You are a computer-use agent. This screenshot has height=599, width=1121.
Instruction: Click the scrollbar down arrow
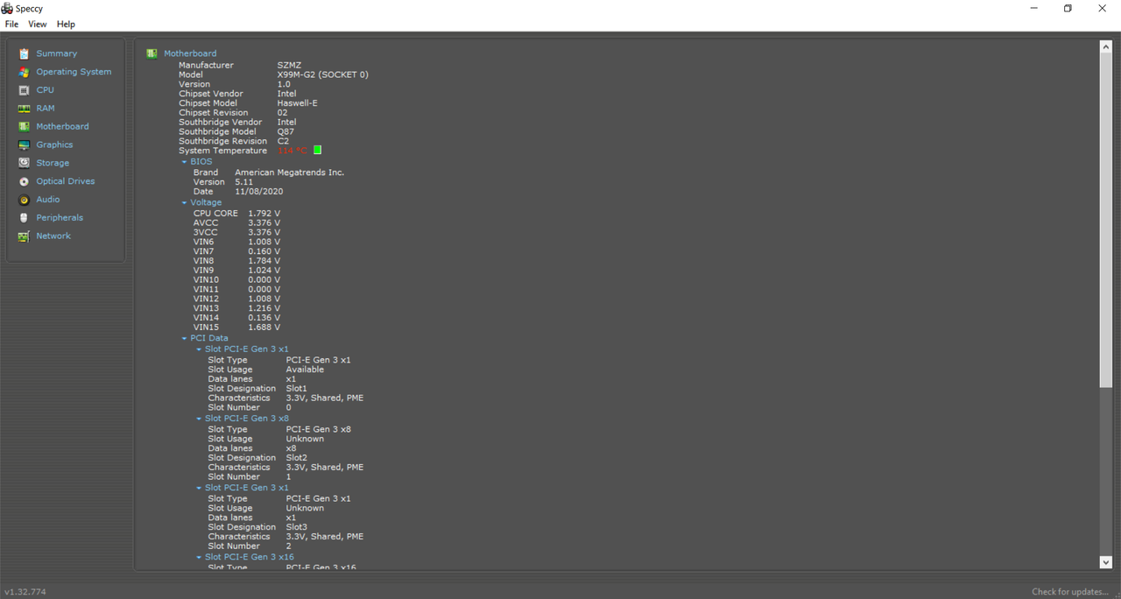1105,562
